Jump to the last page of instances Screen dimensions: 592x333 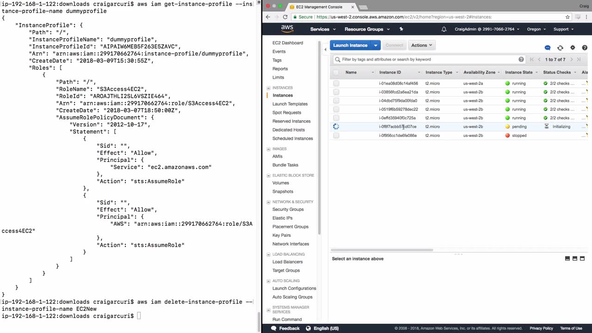[579, 59]
